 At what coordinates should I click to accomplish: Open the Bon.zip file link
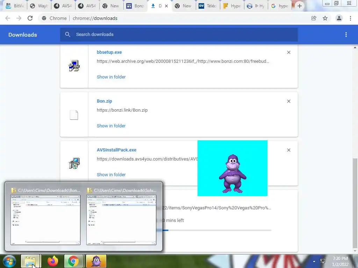(x=104, y=101)
